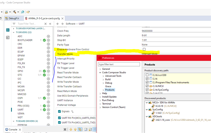Click the build hammer icon
The width and height of the screenshot is (211, 133).
15,12
